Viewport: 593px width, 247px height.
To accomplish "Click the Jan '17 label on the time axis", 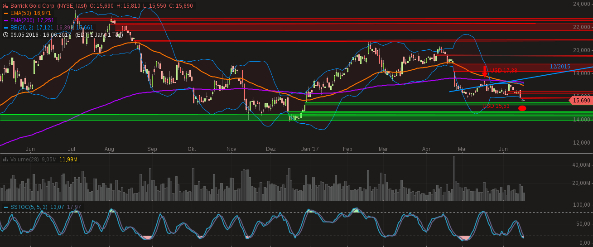I will [x=310, y=149].
